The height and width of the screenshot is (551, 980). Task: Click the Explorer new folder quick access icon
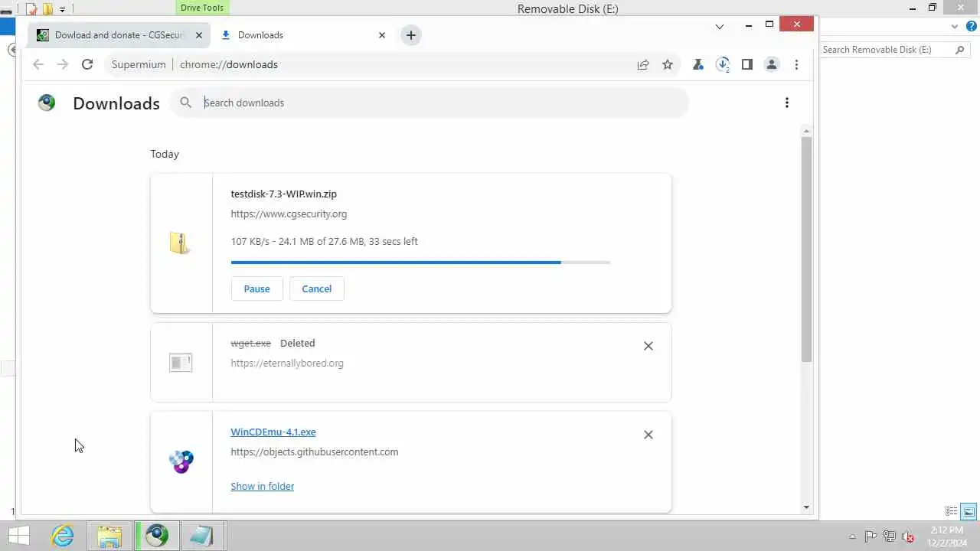(47, 9)
